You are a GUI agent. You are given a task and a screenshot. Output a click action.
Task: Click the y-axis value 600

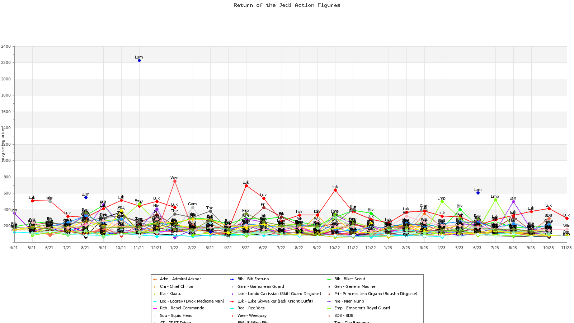click(x=7, y=193)
